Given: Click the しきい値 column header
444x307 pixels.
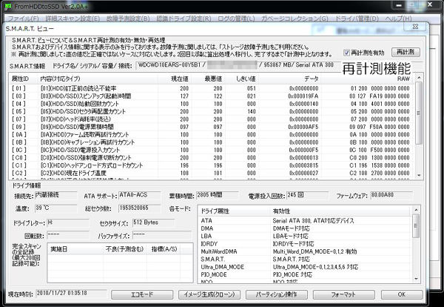Looking at the screenshot, I should (241, 79).
